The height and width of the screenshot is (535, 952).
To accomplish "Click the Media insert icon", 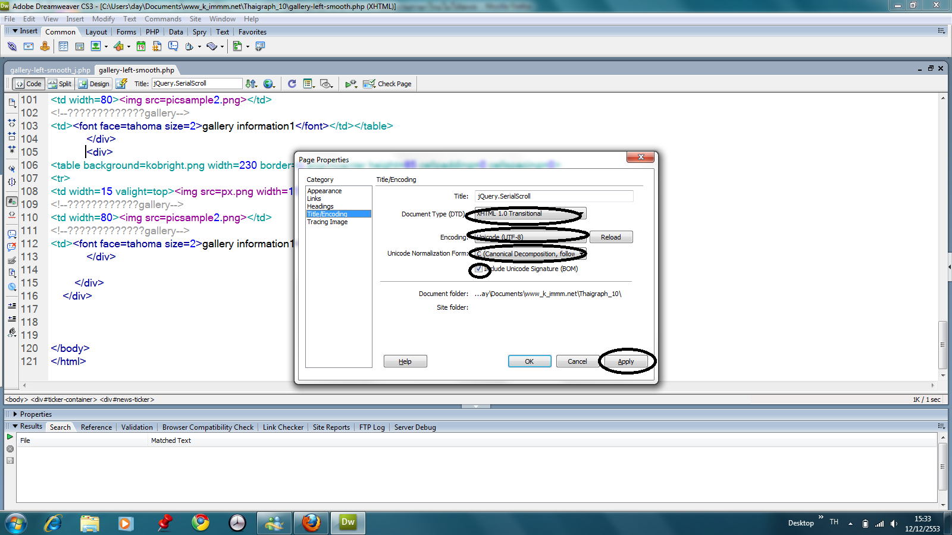I will click(x=118, y=46).
